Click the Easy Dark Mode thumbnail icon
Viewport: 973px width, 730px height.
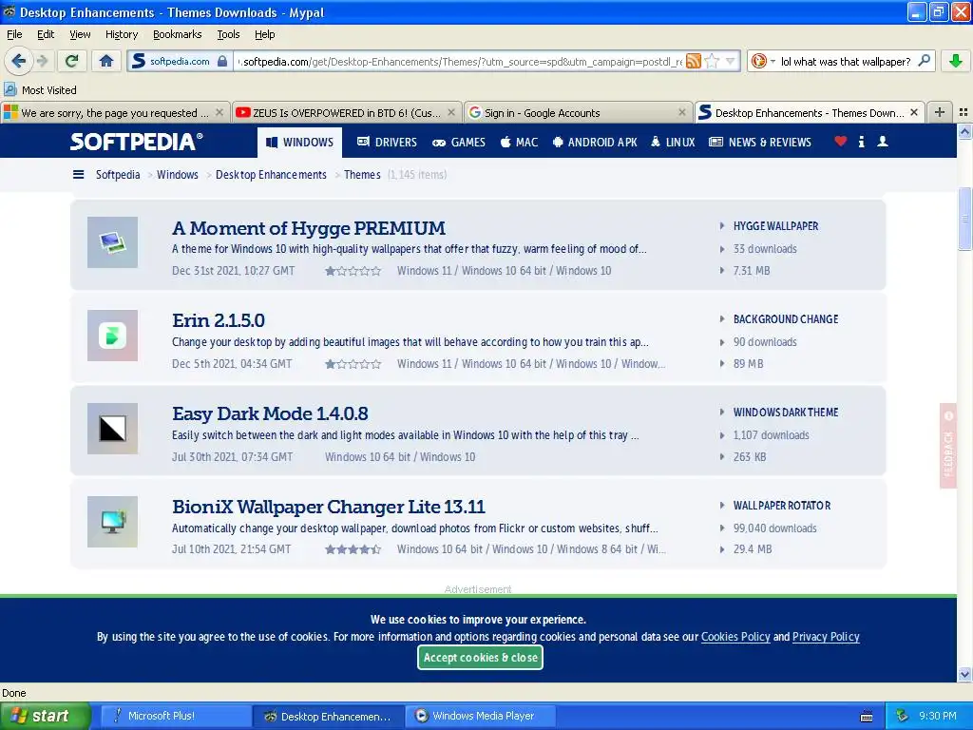pyautogui.click(x=112, y=429)
